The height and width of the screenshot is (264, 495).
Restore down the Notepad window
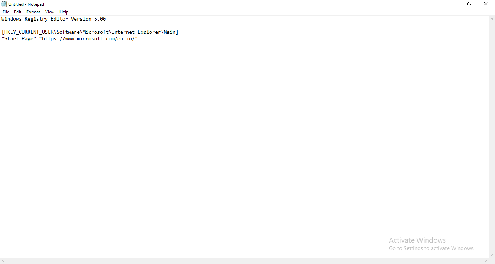469,4
